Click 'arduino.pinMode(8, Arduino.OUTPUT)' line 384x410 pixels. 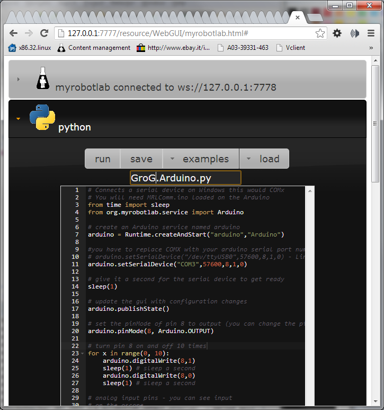[150, 331]
